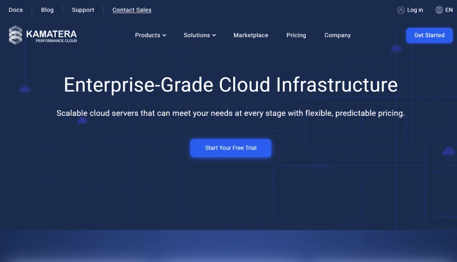The width and height of the screenshot is (457, 262).
Task: Open the Marketplace page
Action: pyautogui.click(x=251, y=35)
